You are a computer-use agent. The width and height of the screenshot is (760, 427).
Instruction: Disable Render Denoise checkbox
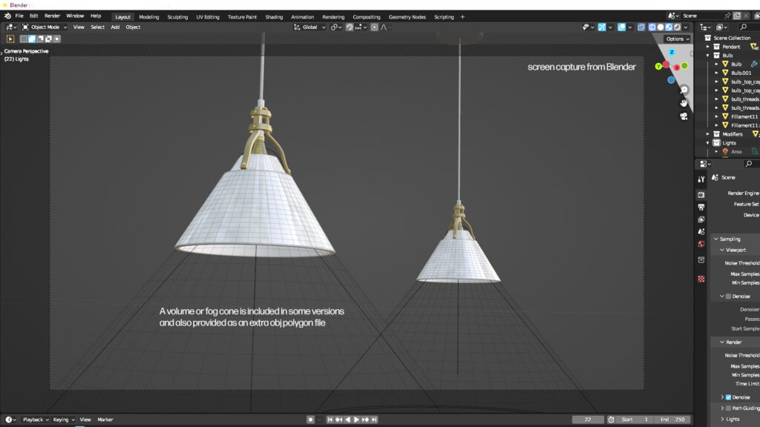coord(728,397)
